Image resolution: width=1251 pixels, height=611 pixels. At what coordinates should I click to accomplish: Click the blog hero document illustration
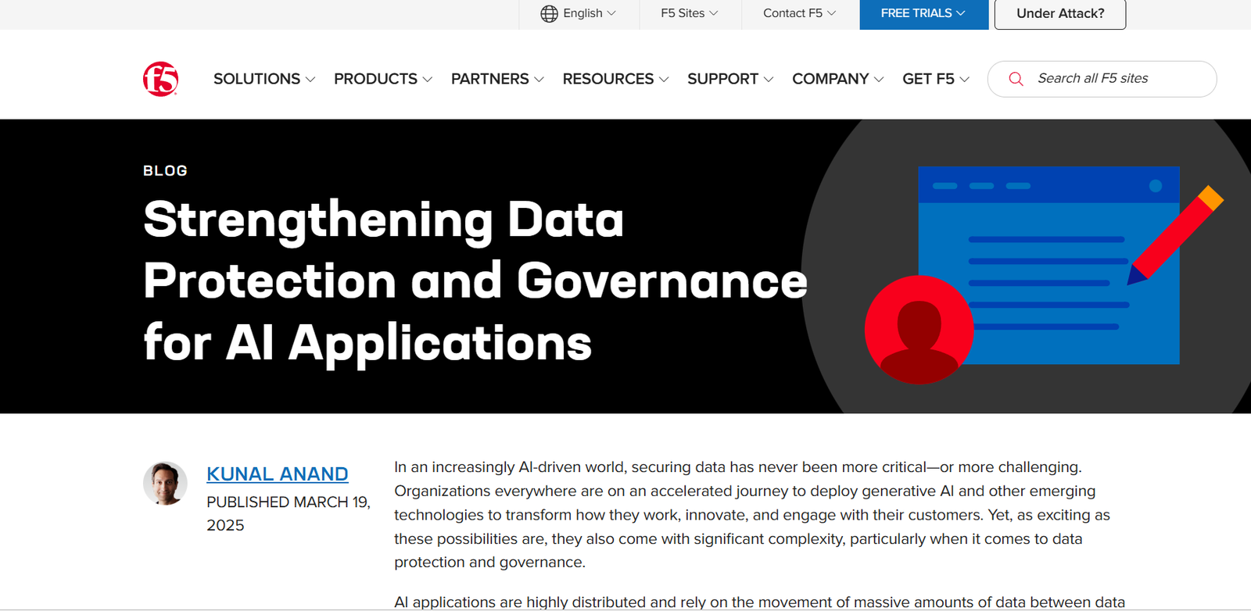[x=1048, y=266]
